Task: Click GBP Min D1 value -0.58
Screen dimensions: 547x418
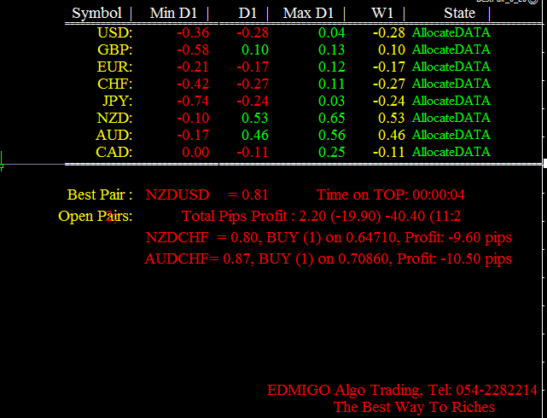Action: tap(193, 49)
